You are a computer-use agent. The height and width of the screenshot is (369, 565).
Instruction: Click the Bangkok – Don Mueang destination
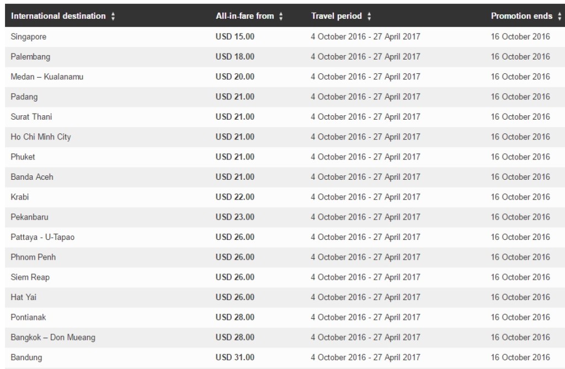point(52,337)
